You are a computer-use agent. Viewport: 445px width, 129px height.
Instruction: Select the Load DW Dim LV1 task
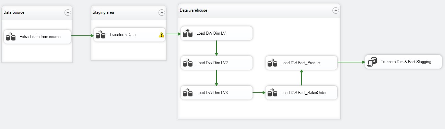click(x=217, y=33)
